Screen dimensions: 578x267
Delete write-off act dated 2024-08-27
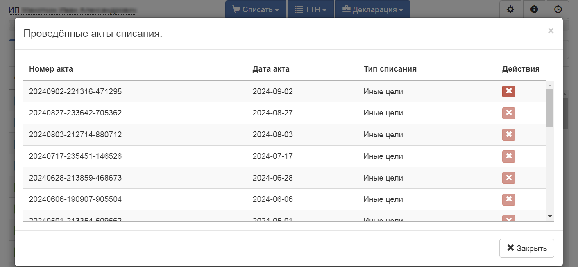coord(508,113)
